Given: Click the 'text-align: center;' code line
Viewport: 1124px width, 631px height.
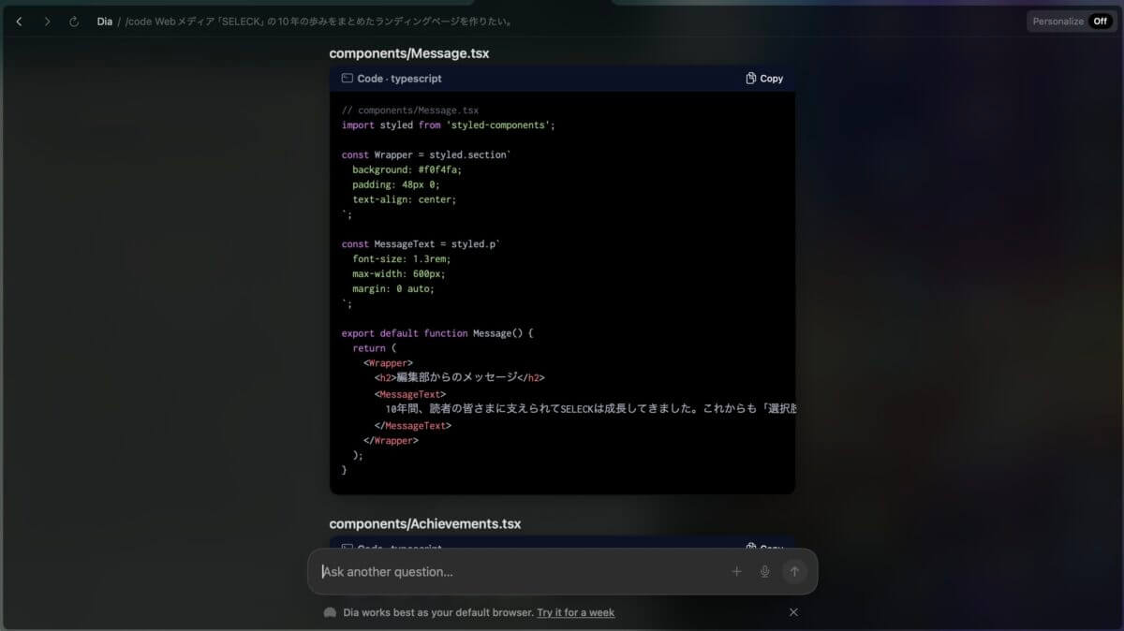Looking at the screenshot, I should 405,199.
